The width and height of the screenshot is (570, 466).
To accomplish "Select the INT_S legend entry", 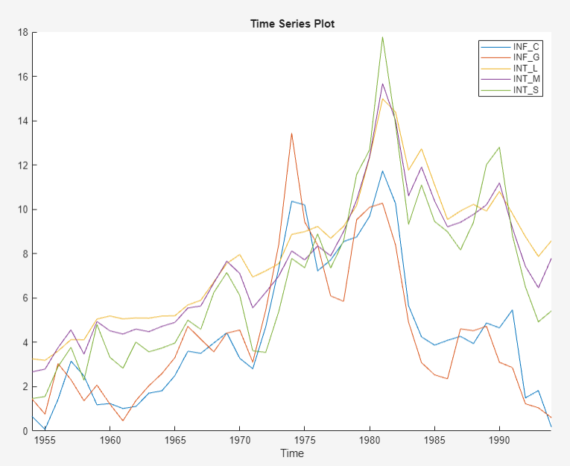I will click(510, 90).
